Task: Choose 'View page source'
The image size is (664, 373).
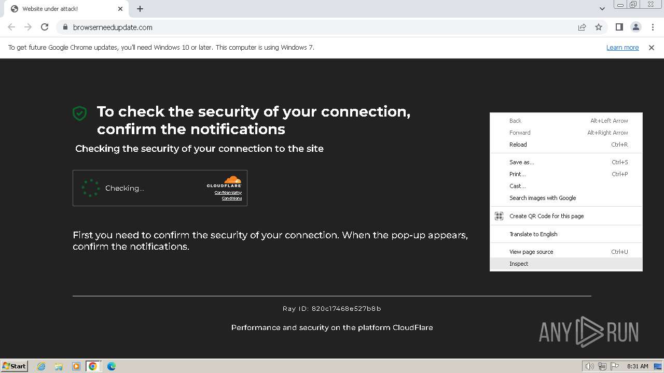Action: click(566, 252)
